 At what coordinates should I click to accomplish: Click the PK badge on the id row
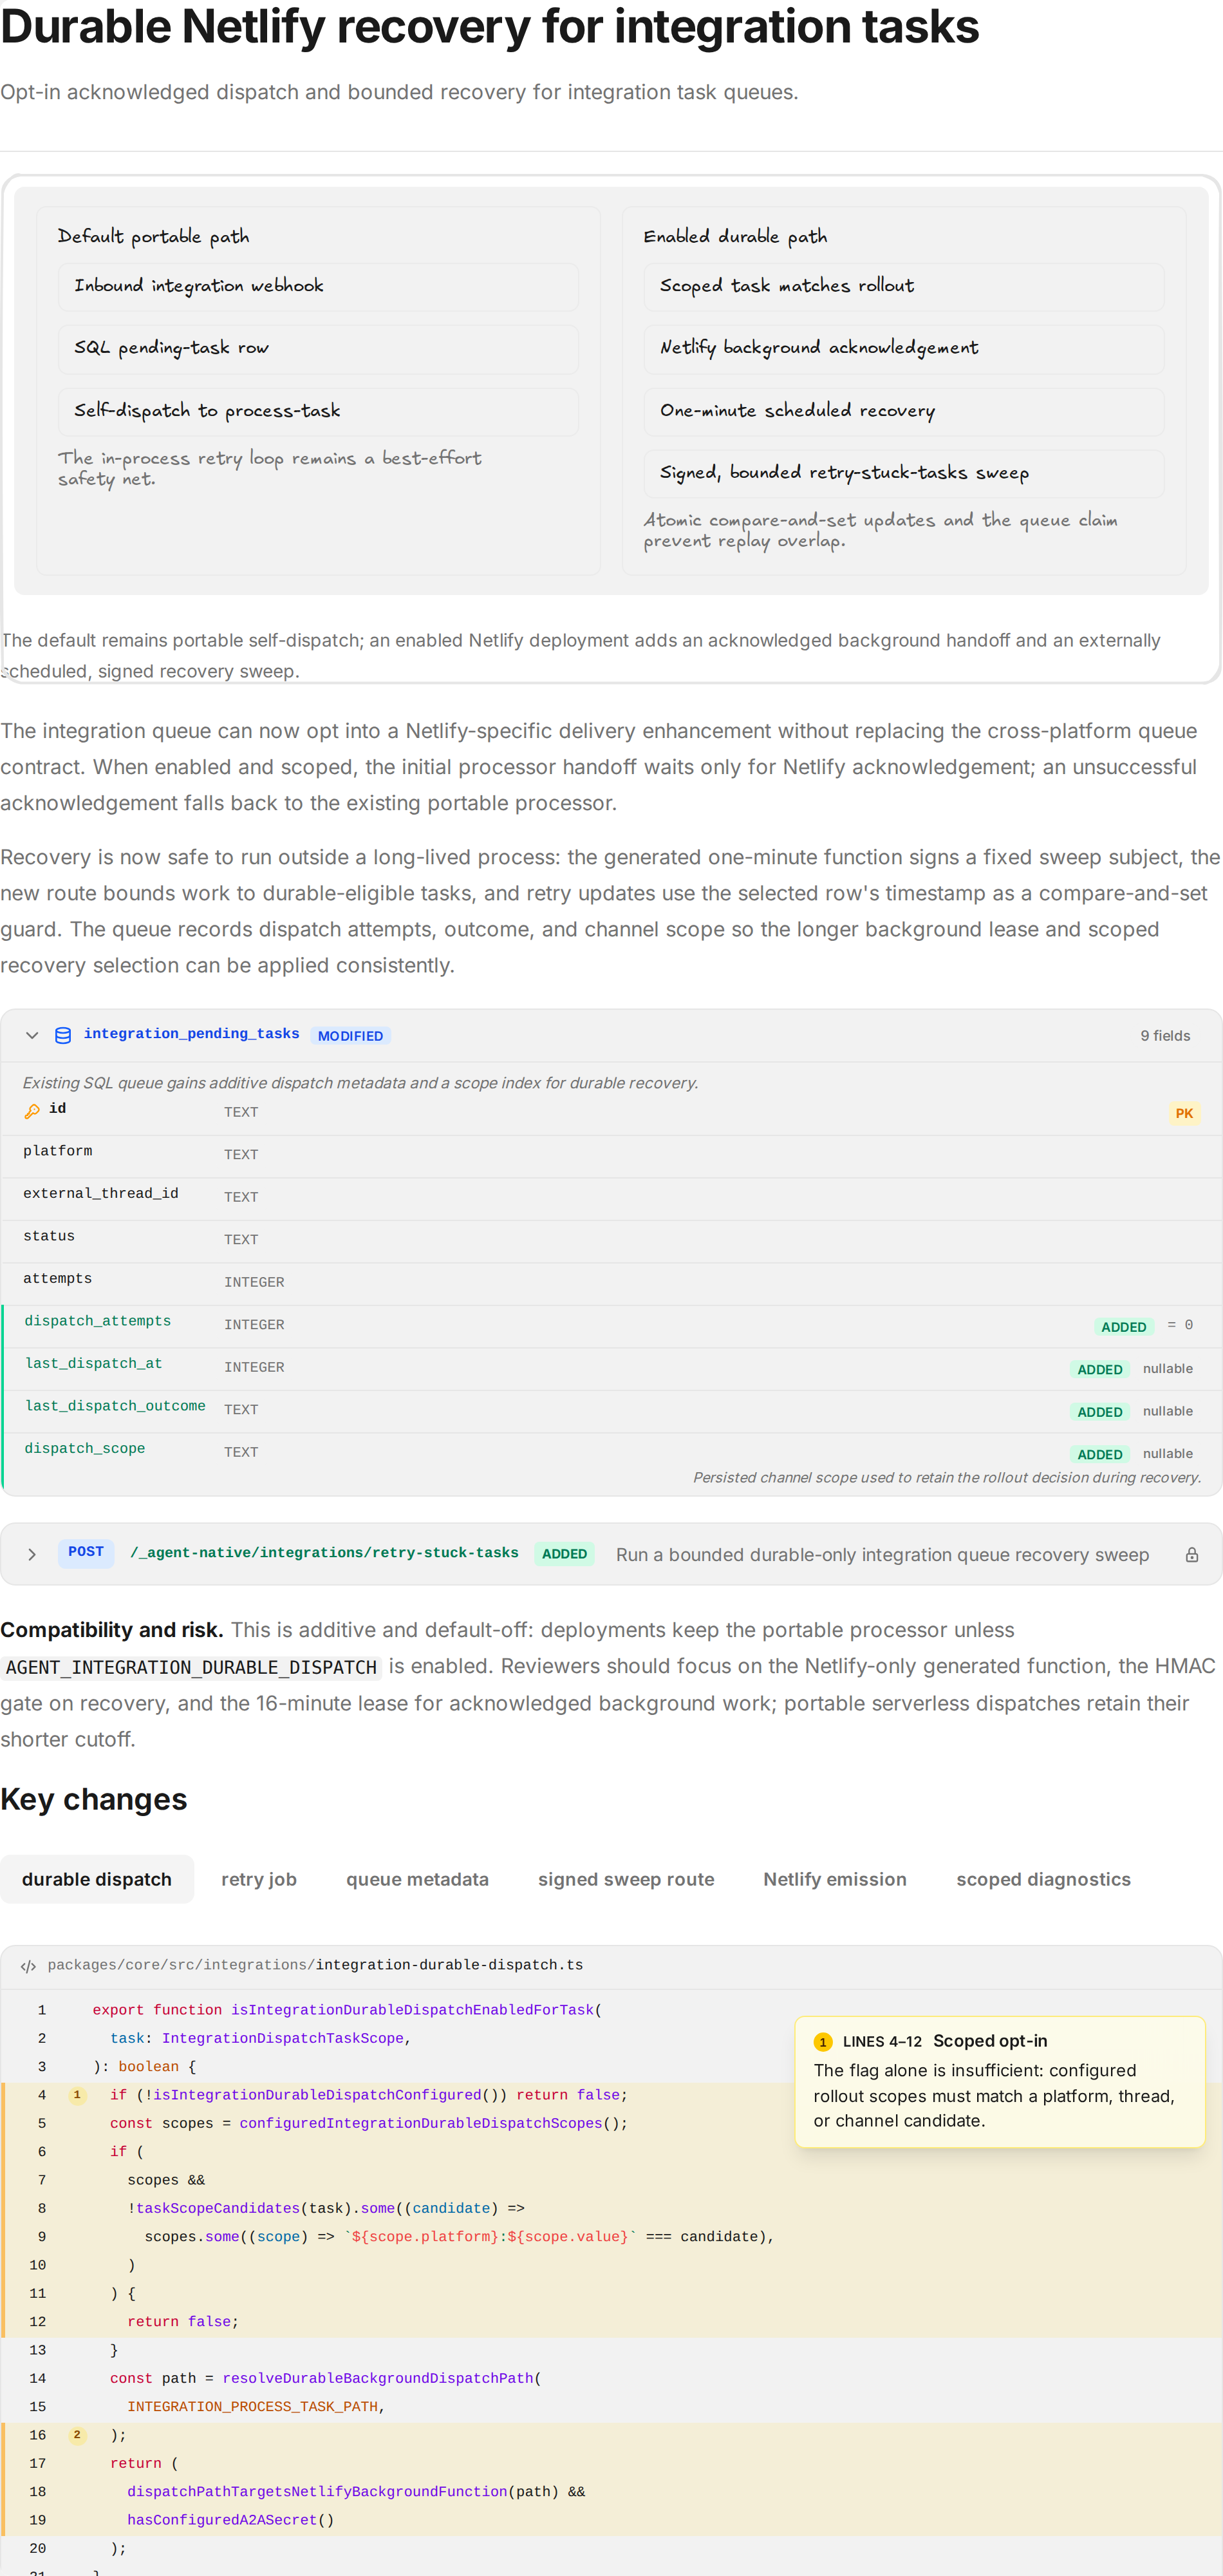click(1184, 1113)
